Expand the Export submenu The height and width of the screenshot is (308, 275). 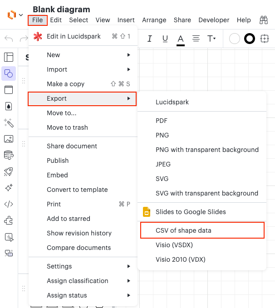pos(82,99)
